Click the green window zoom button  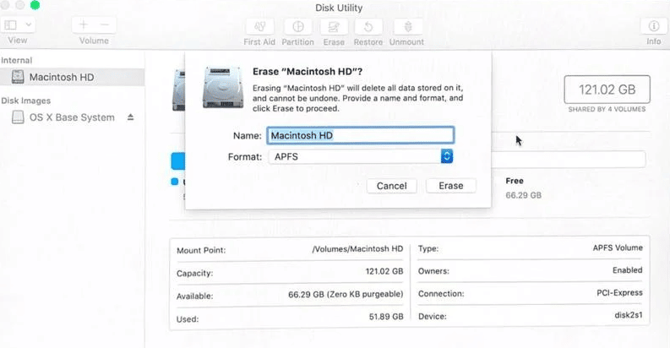click(x=35, y=5)
